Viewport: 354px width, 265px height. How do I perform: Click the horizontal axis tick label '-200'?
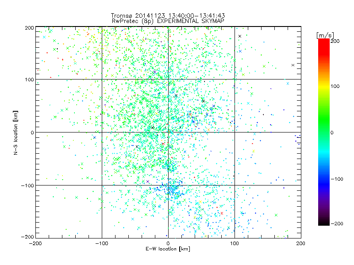pyautogui.click(x=35, y=243)
